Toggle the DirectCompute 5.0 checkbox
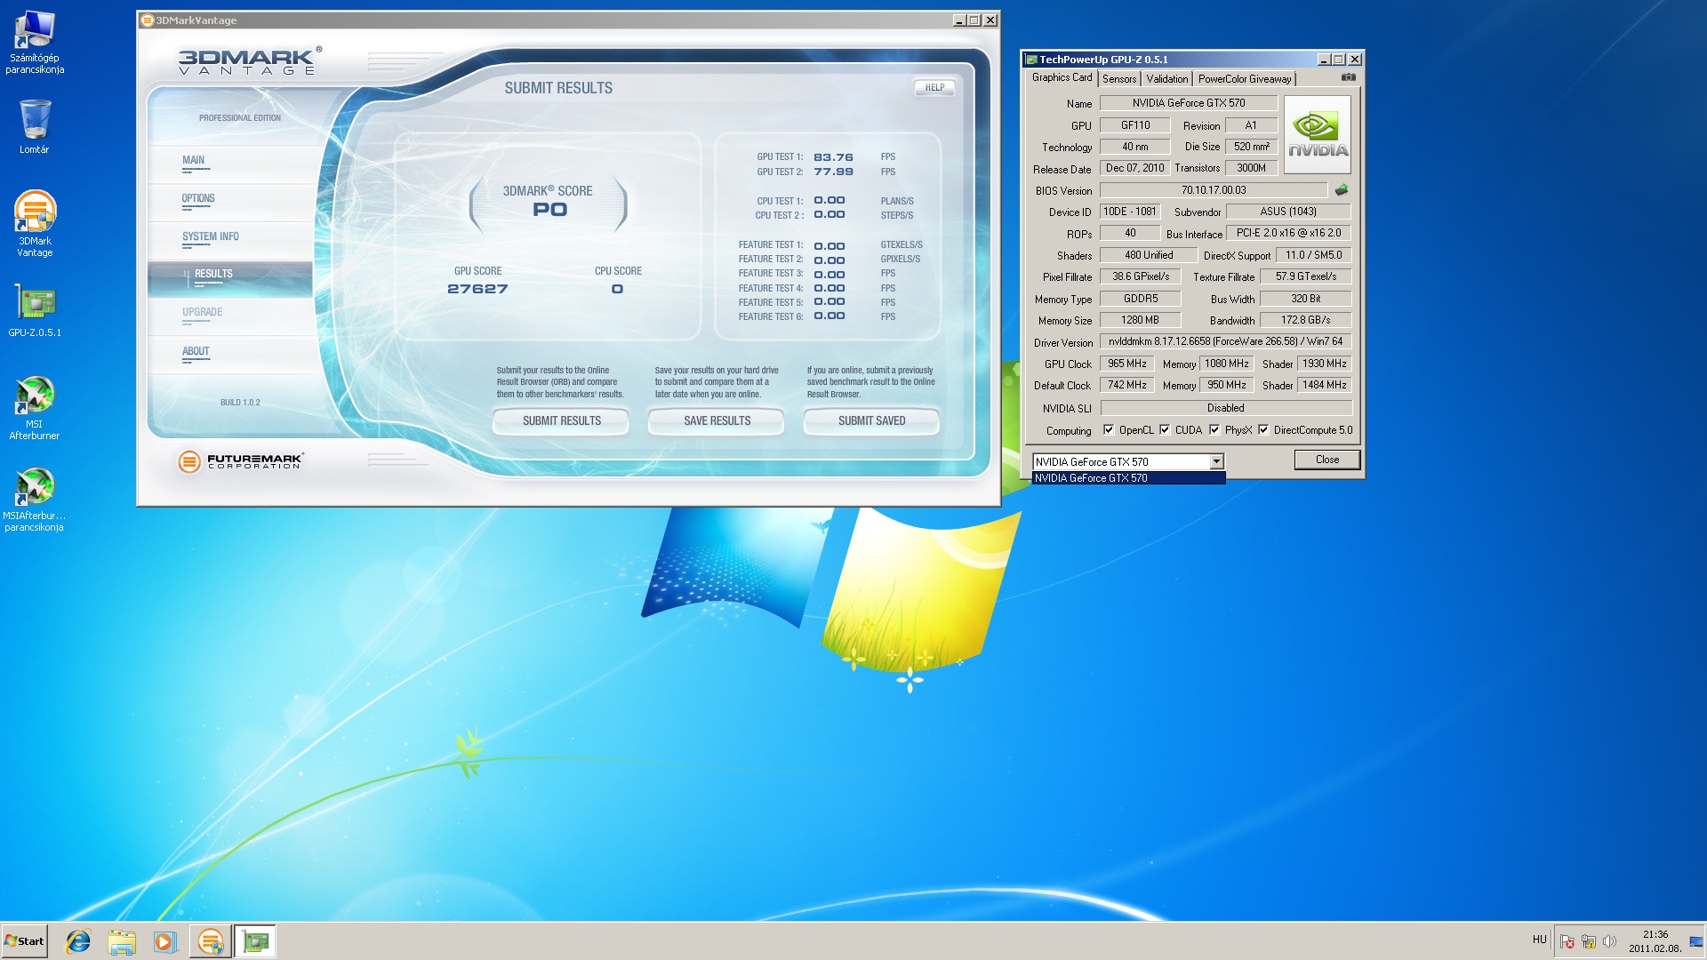 [1263, 430]
